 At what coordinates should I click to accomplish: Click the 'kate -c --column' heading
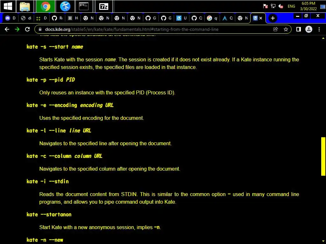(x=64, y=156)
